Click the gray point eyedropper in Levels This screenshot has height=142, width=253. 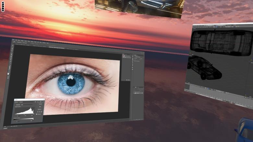tap(40, 112)
